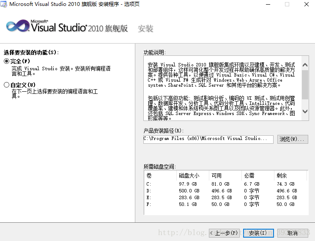This screenshot has width=315, height=241.
Task: Click the description box scroll down arrow
Action: pyautogui.click(x=305, y=111)
